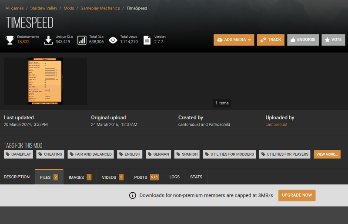Select the Spanish tag label
The height and width of the screenshot is (224, 348).
coord(190,154)
